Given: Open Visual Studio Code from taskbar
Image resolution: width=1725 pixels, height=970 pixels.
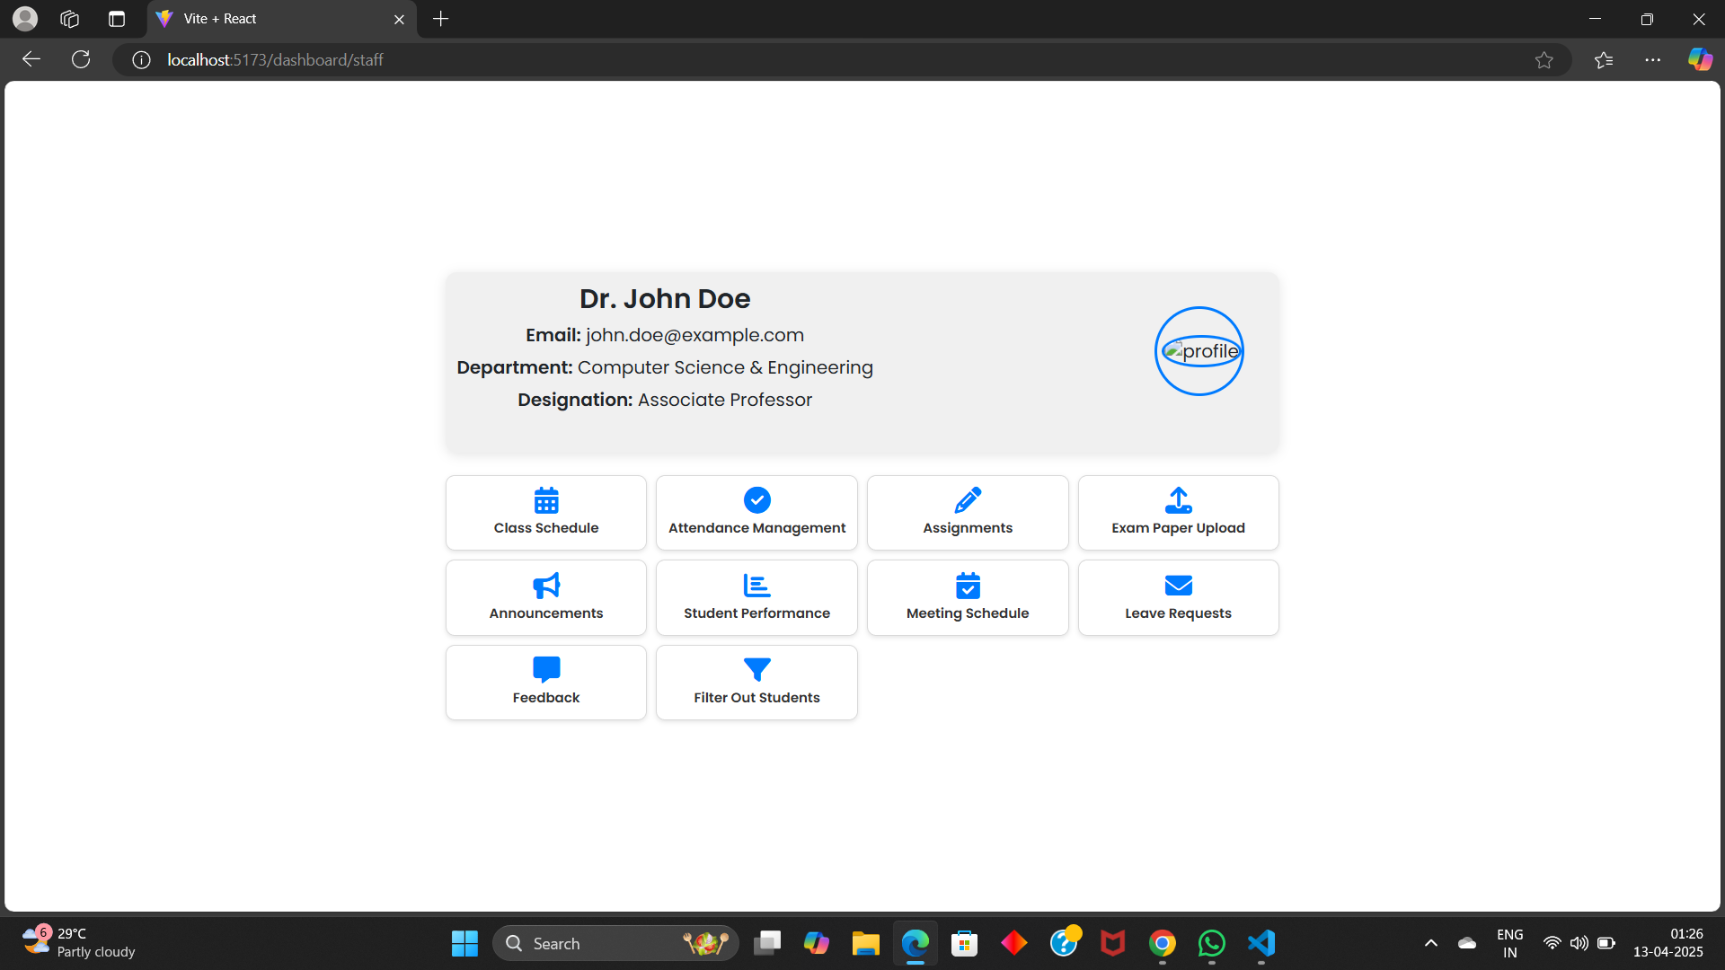Looking at the screenshot, I should (x=1261, y=943).
